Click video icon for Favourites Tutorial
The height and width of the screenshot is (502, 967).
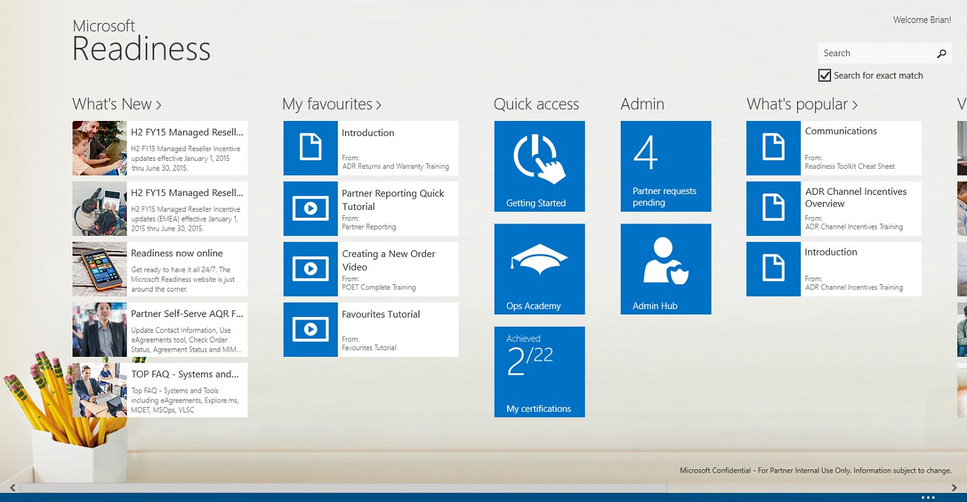point(310,329)
